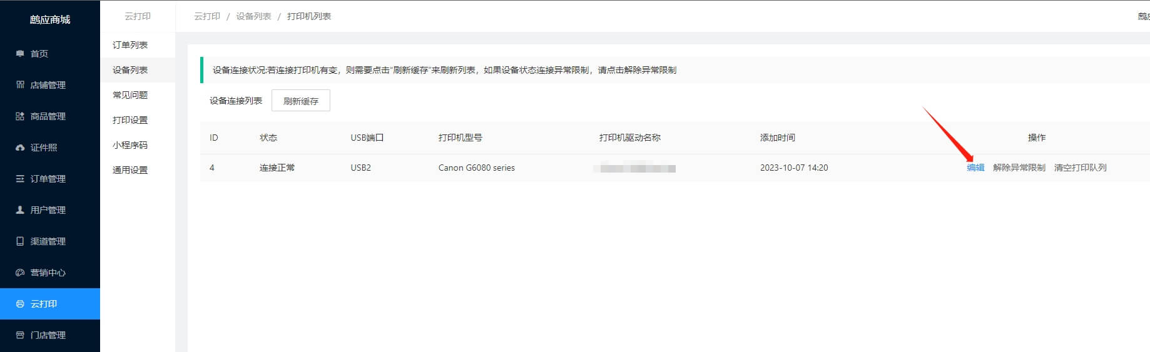Screen dimensions: 1150x352
Task: Open 打印设置 submenu item
Action: pyautogui.click(x=138, y=120)
